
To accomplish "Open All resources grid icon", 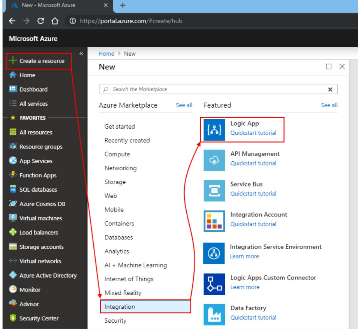I will coord(13,132).
